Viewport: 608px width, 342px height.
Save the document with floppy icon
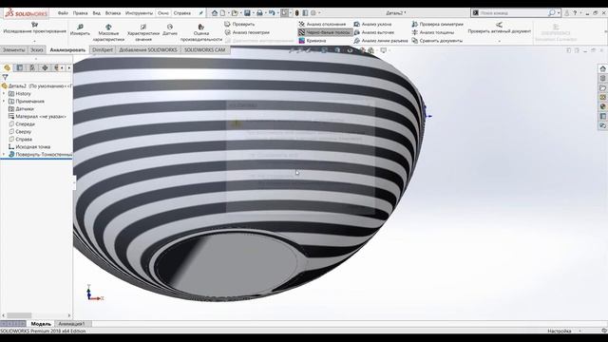(247, 12)
